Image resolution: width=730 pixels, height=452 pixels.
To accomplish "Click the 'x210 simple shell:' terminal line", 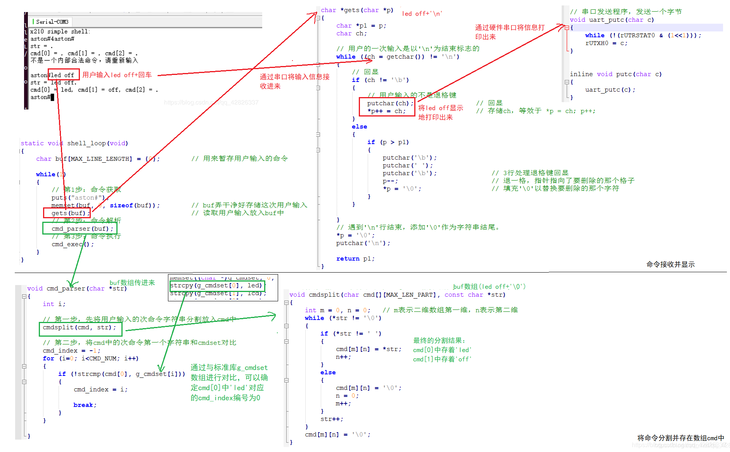I will (x=60, y=31).
